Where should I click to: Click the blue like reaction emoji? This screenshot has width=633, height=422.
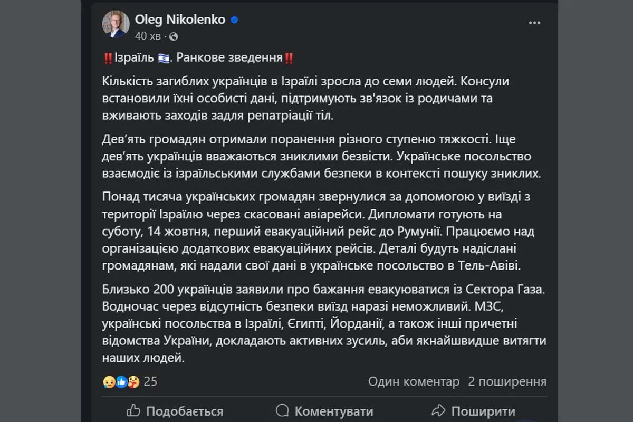click(x=122, y=381)
